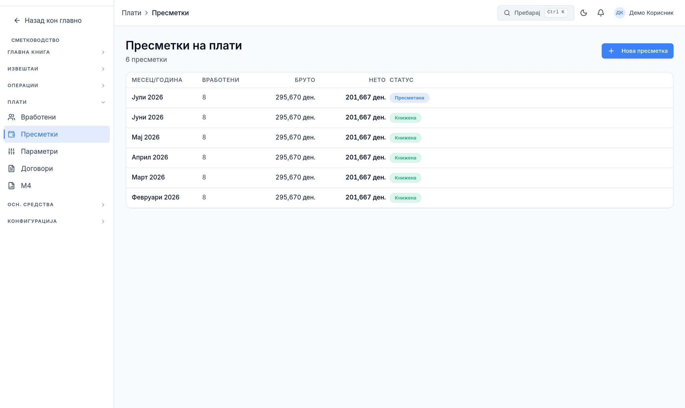Viewport: 685px width, 408px height.
Task: Click the М4 report file icon
Action: click(x=12, y=186)
